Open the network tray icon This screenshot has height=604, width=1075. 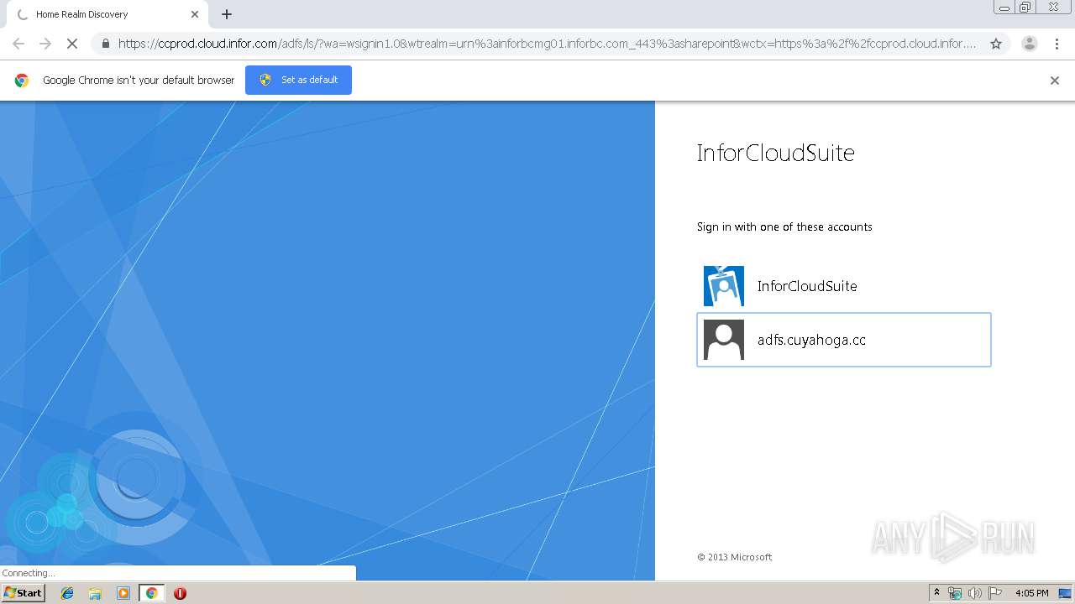pos(955,593)
